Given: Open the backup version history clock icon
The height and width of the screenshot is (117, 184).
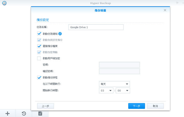Looking at the screenshot, I should 24,113.
